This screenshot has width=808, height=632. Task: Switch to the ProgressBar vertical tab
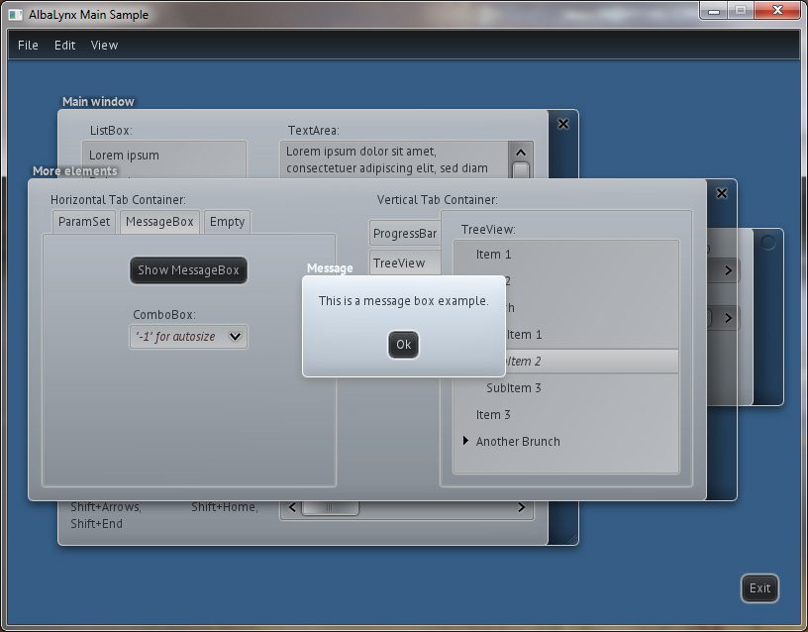pos(404,234)
